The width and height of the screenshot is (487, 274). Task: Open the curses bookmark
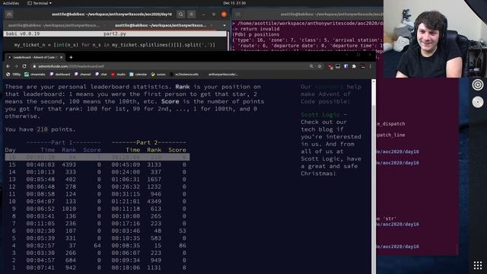[158, 75]
